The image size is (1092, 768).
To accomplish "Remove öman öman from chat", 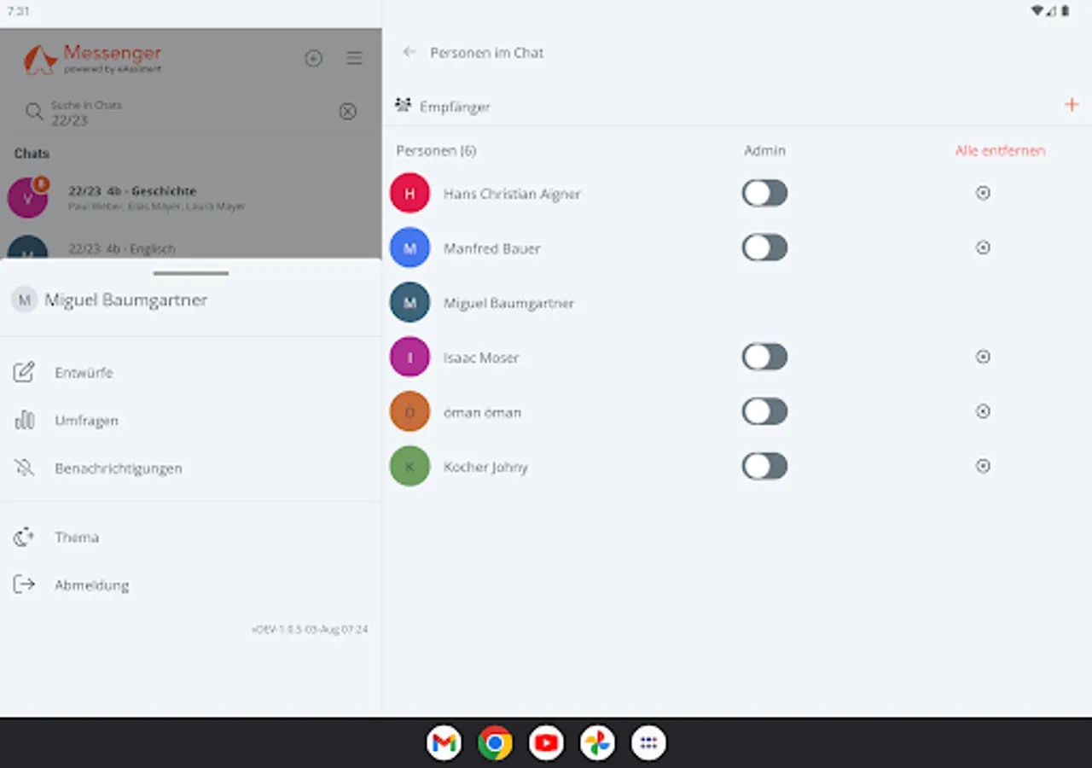I will 983,411.
